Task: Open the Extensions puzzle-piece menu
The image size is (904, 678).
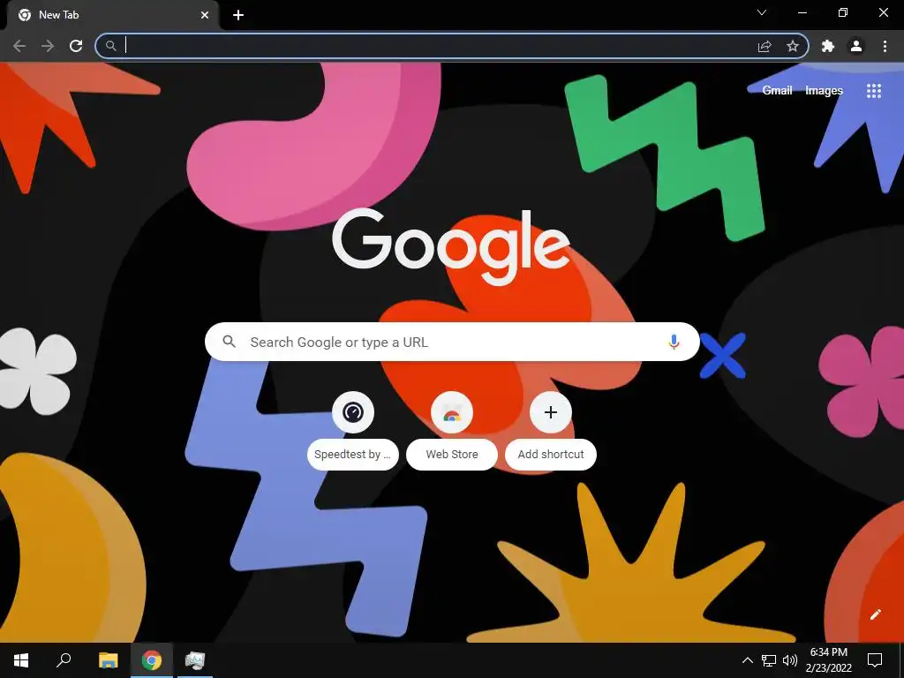Action: pos(828,46)
